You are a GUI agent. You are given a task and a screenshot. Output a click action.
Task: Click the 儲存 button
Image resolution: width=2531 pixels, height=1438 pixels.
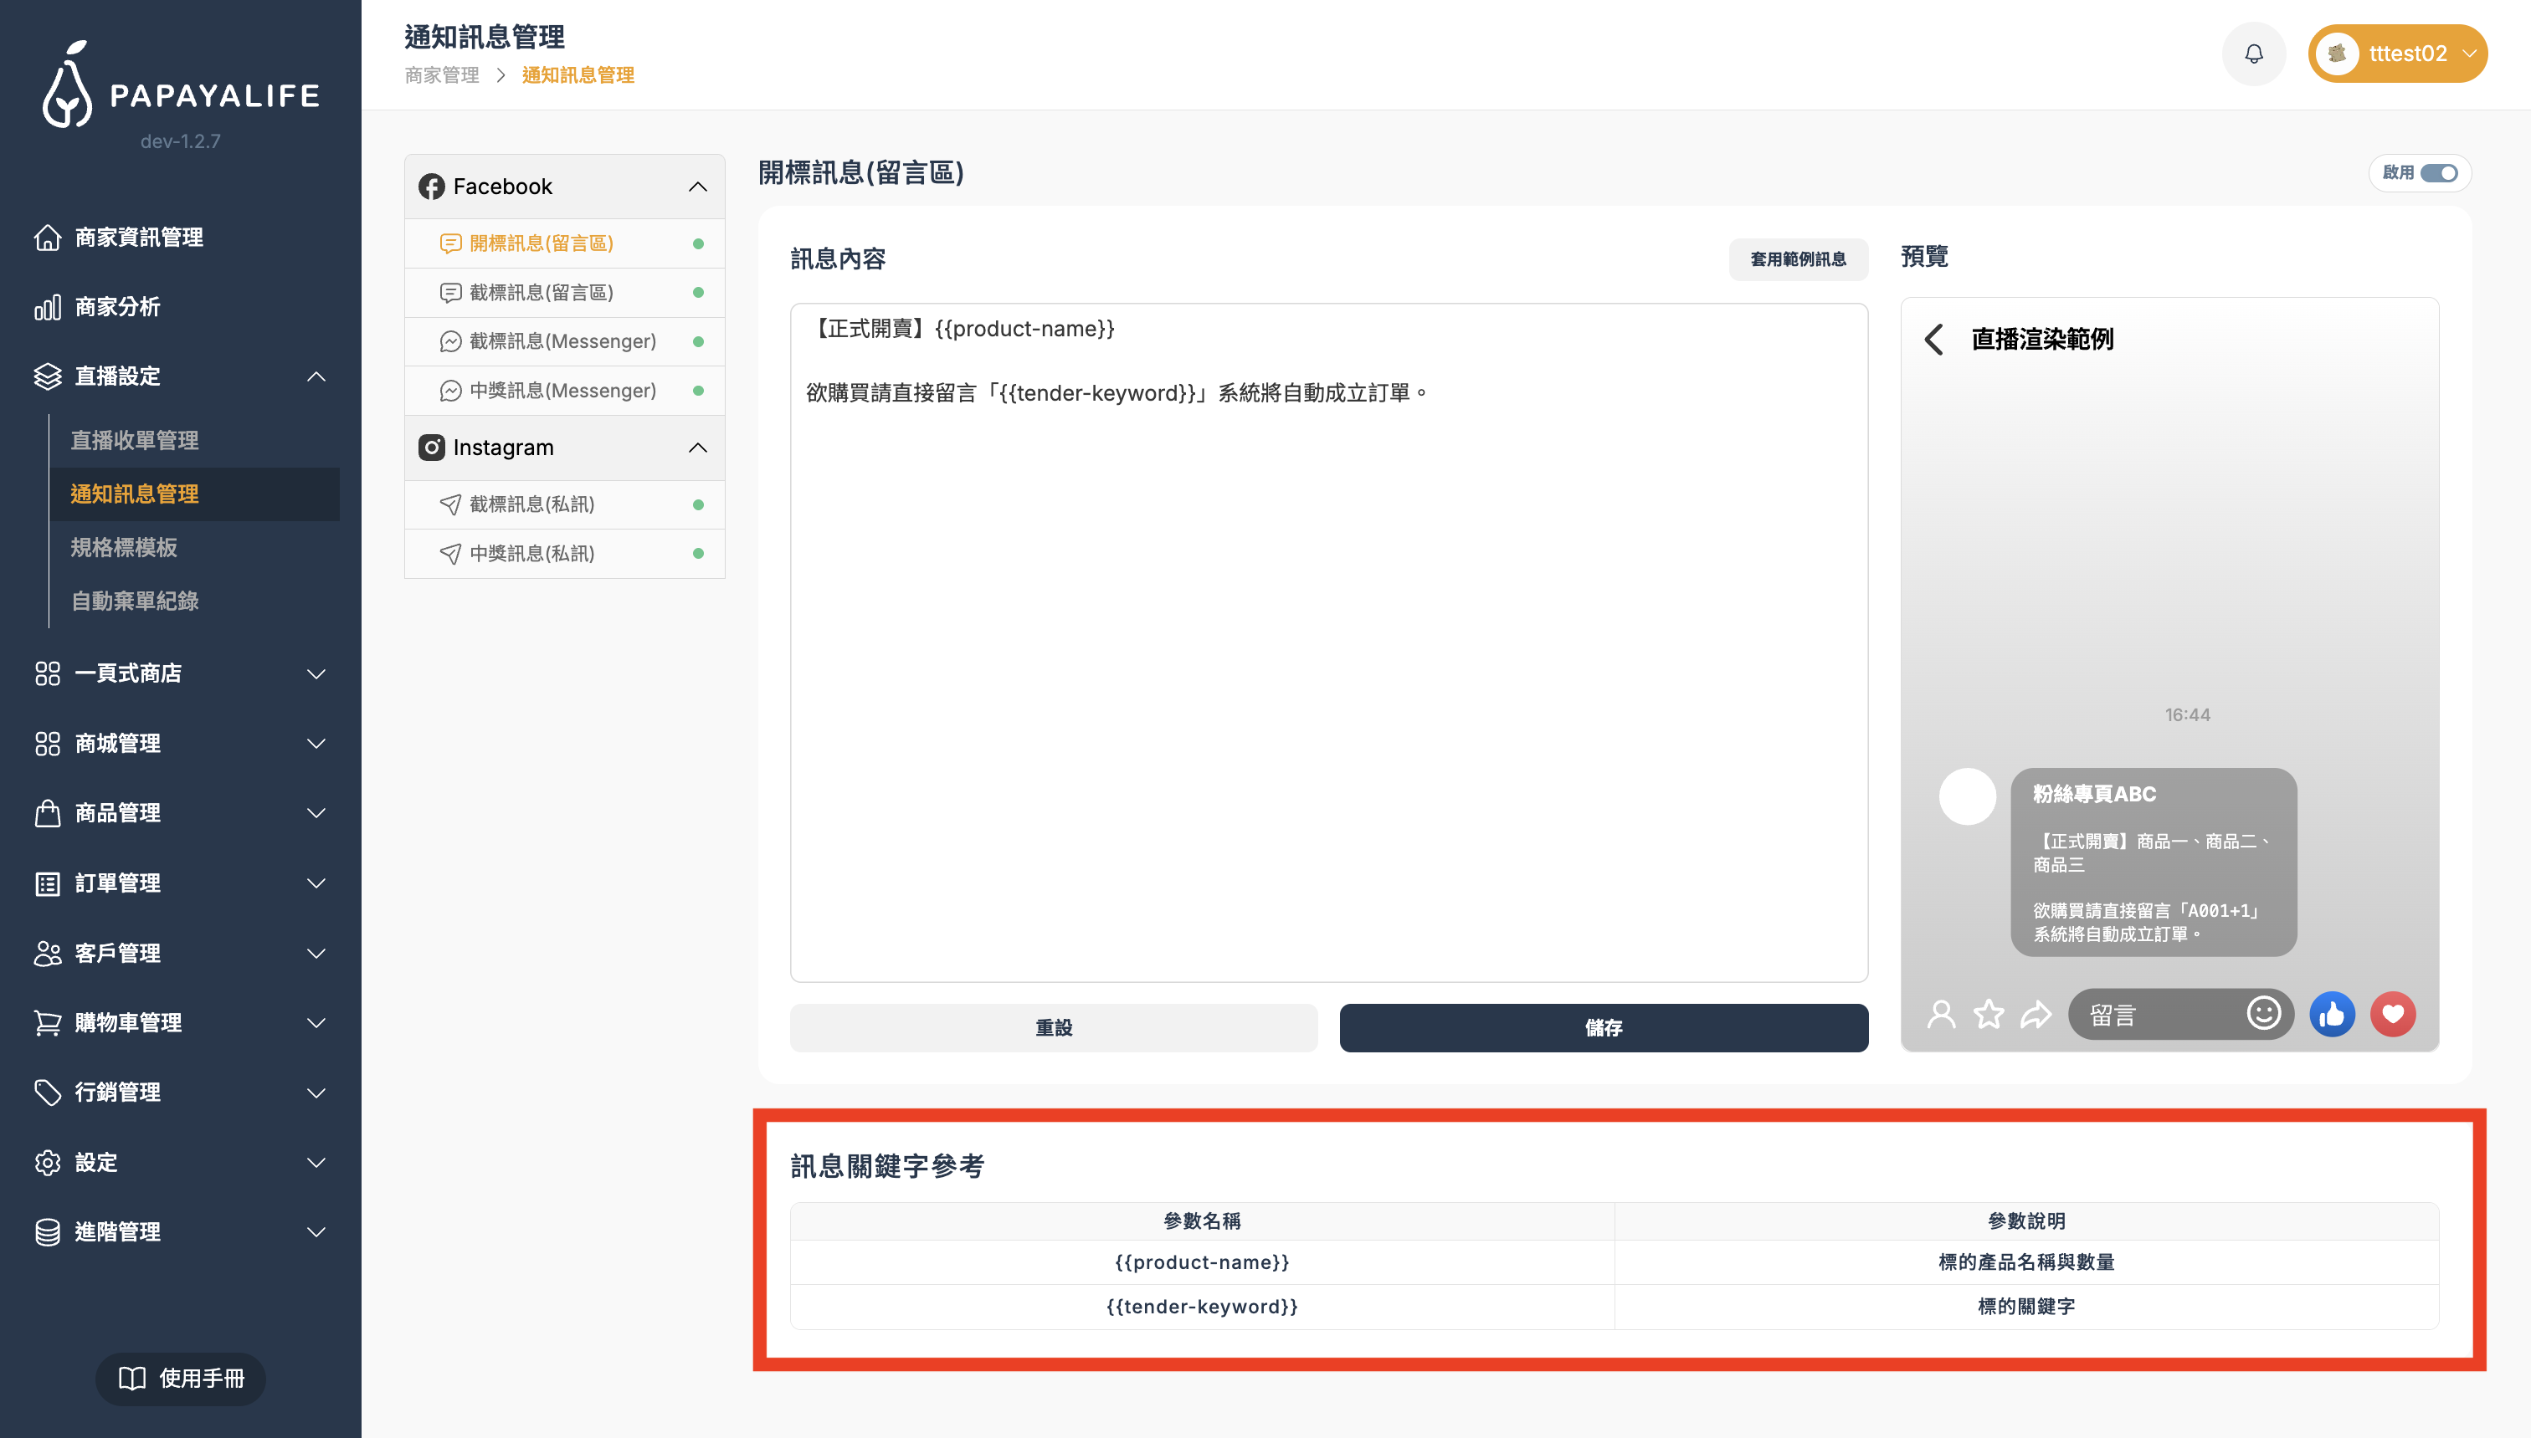(1602, 1027)
